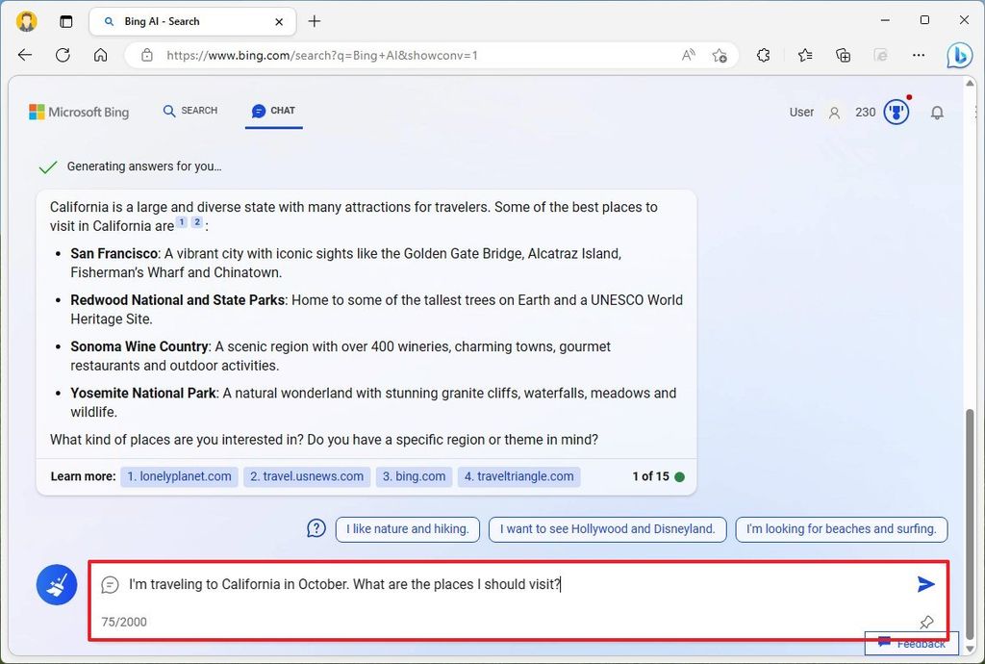Send the typed chat message

click(925, 583)
